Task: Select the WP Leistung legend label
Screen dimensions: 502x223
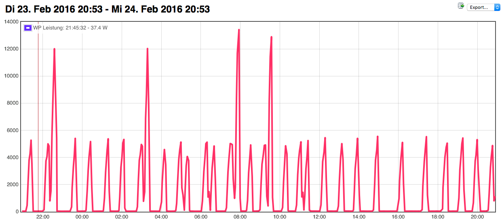Action: coord(70,28)
